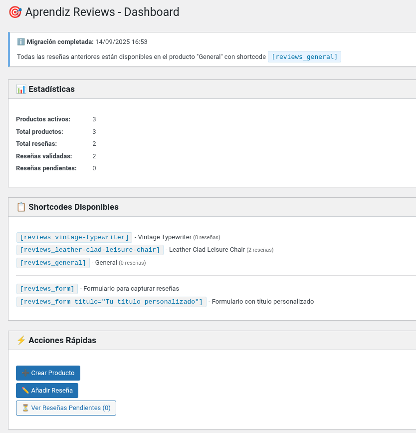Click the lightning bolt icon beside Acciones Rápidas
The height and width of the screenshot is (433, 416).
click(x=21, y=341)
